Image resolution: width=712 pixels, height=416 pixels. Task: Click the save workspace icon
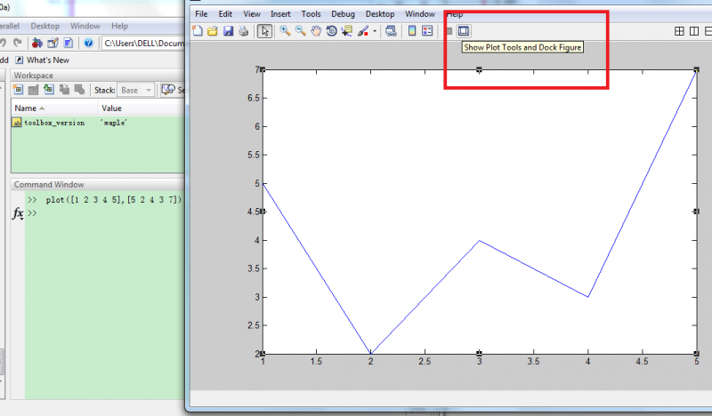[64, 90]
